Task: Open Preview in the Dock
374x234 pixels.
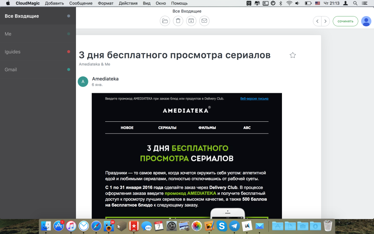Action: tap(184, 226)
